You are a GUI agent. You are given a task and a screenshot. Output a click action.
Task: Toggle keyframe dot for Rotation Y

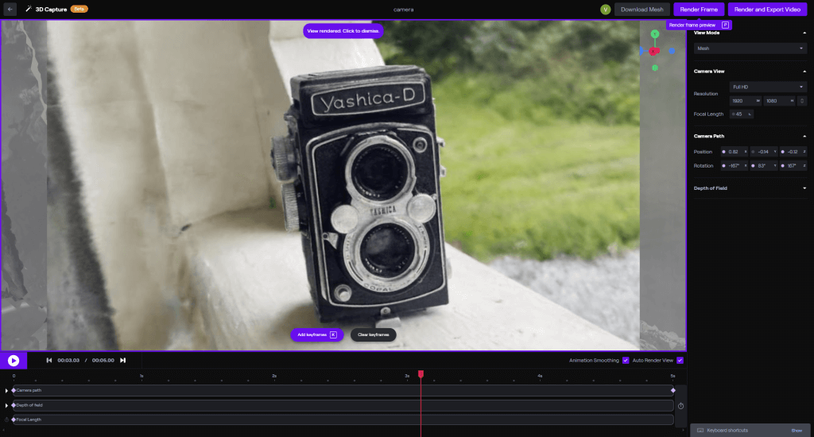754,166
